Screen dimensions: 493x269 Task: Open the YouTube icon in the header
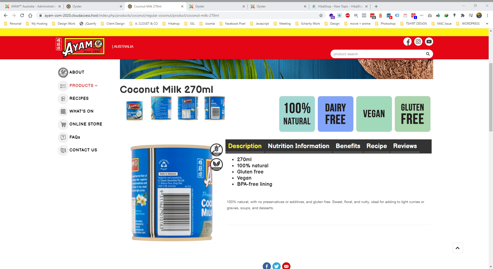(429, 42)
